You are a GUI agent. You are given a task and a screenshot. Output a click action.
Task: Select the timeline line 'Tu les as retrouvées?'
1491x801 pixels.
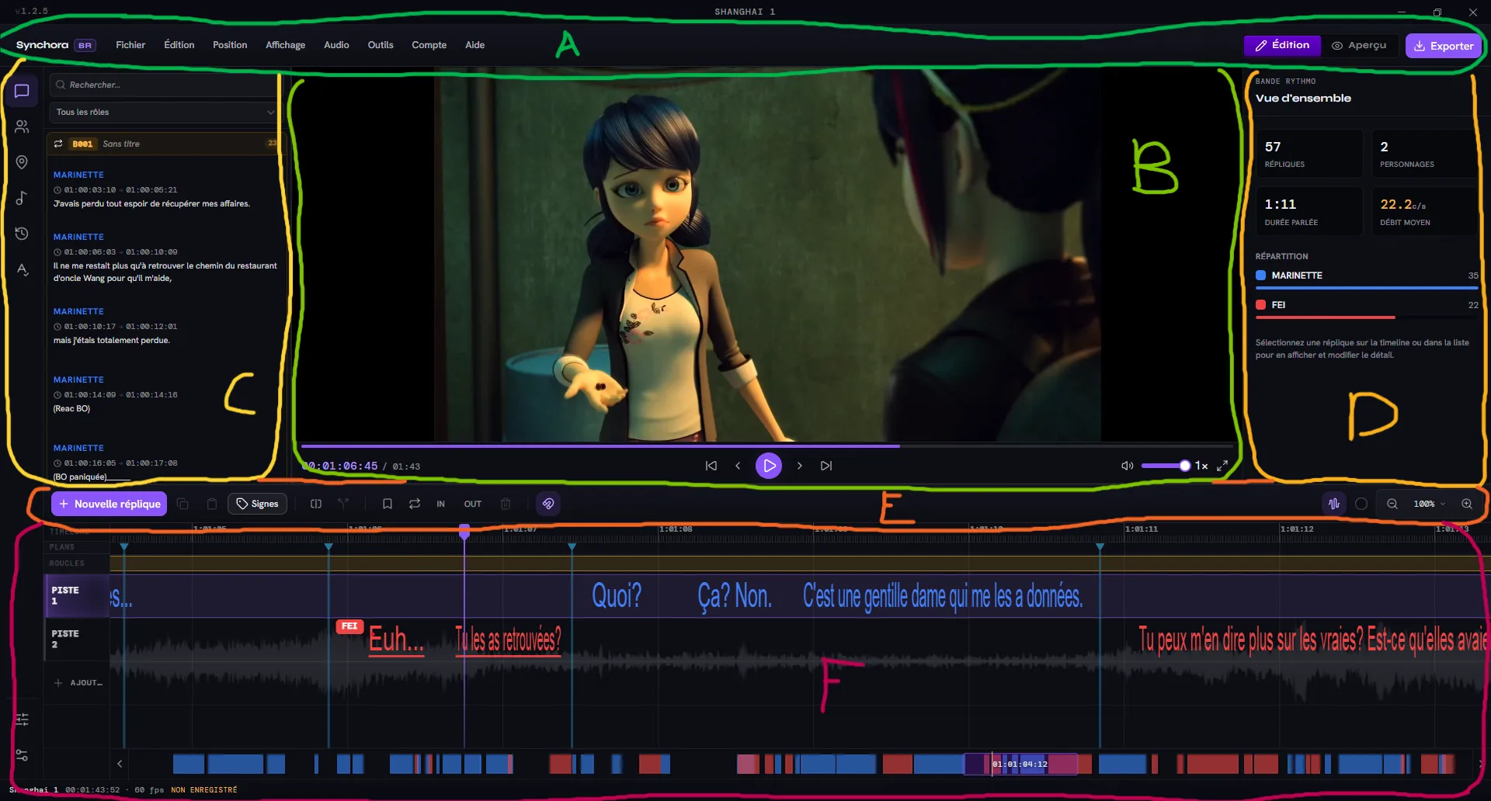(x=508, y=640)
